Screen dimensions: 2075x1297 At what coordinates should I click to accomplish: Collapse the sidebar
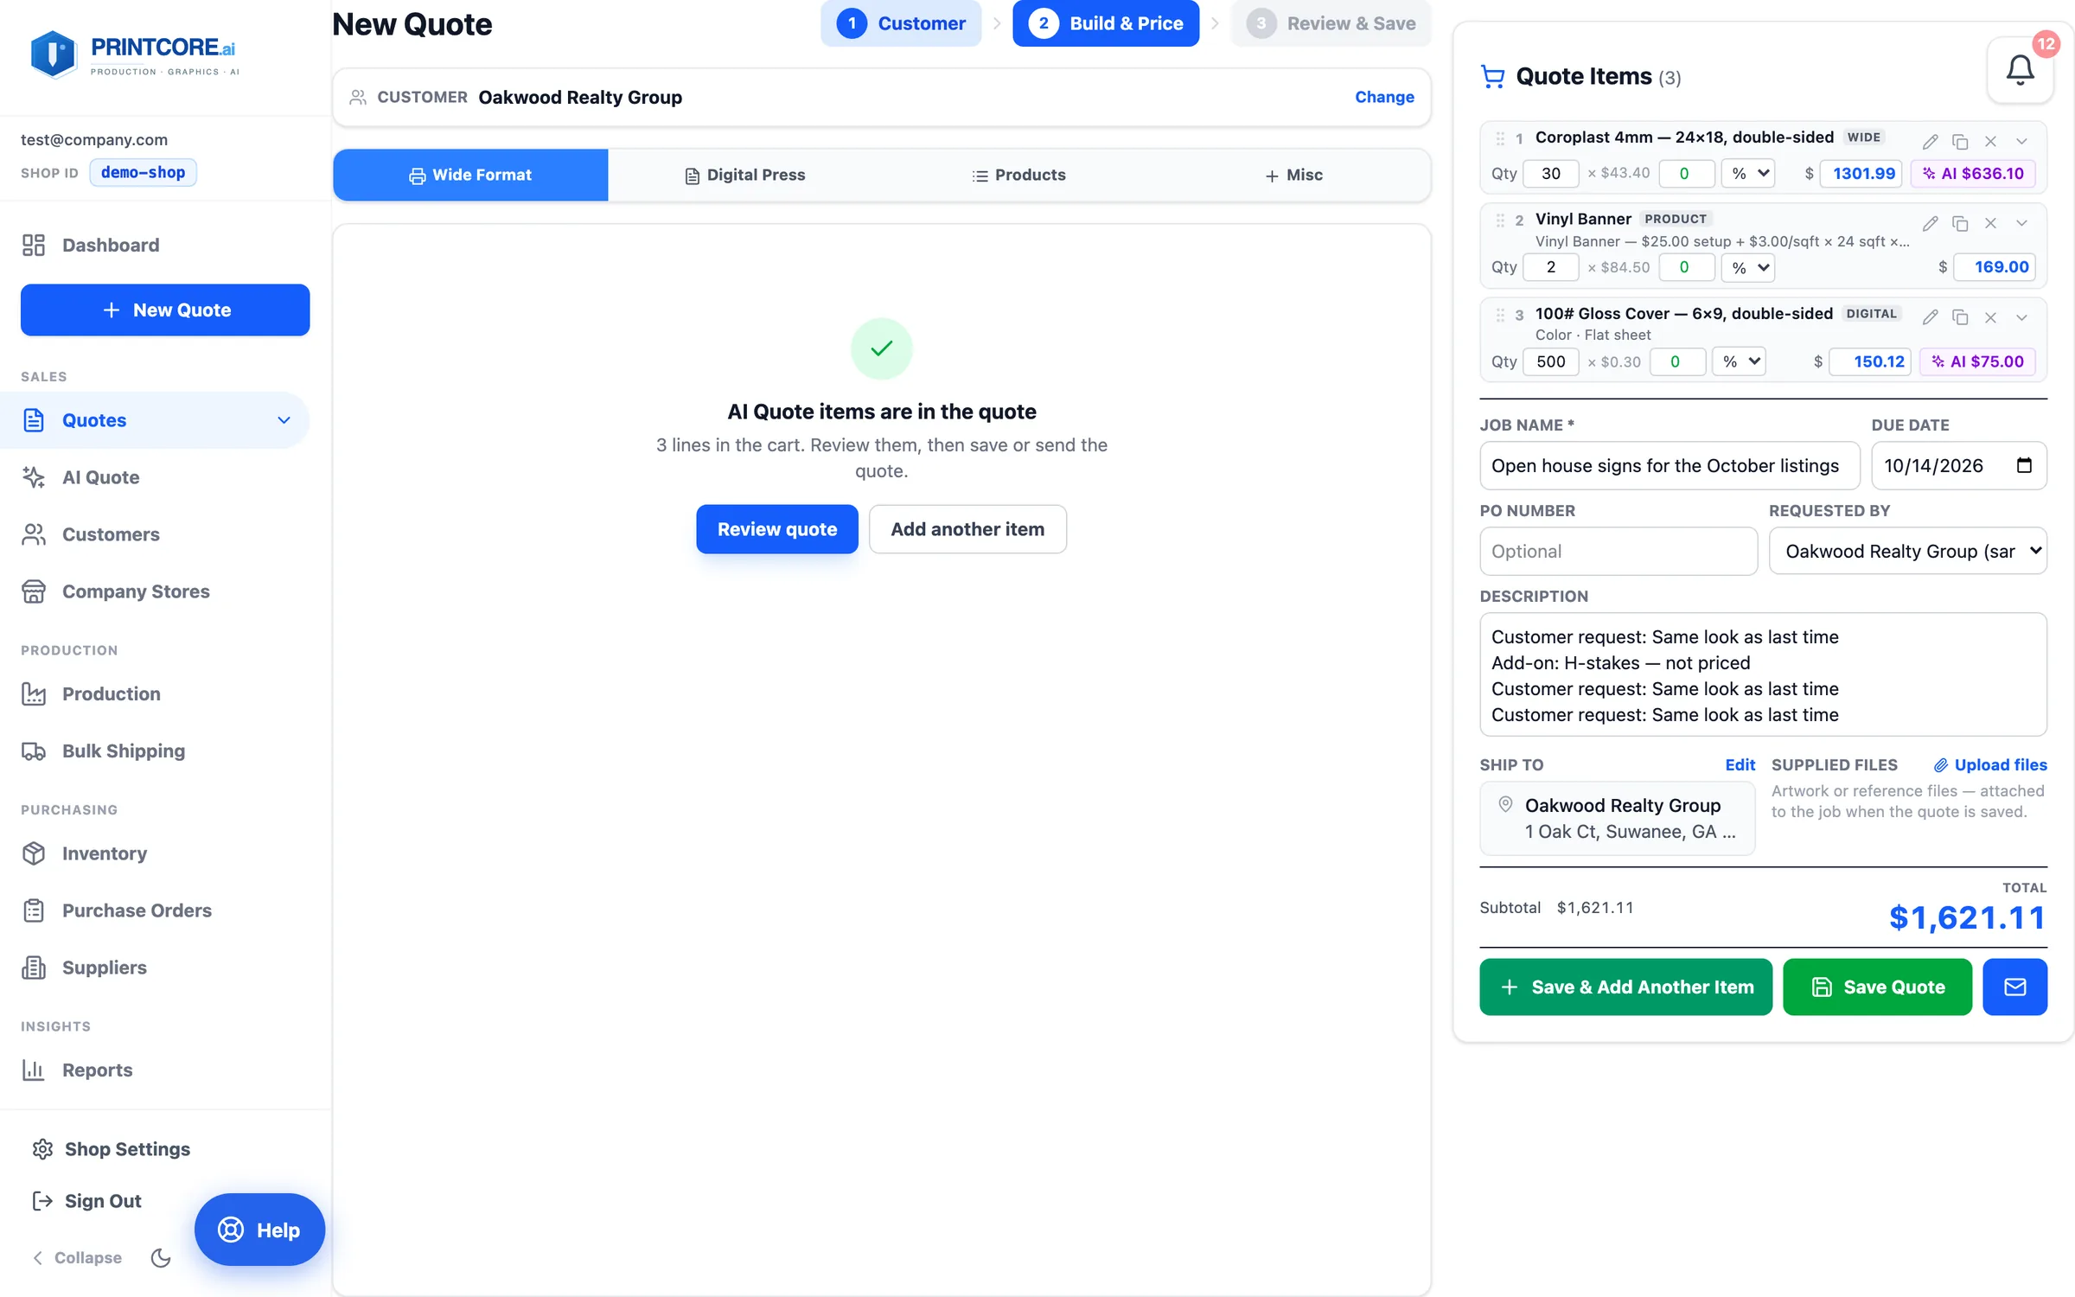[77, 1257]
